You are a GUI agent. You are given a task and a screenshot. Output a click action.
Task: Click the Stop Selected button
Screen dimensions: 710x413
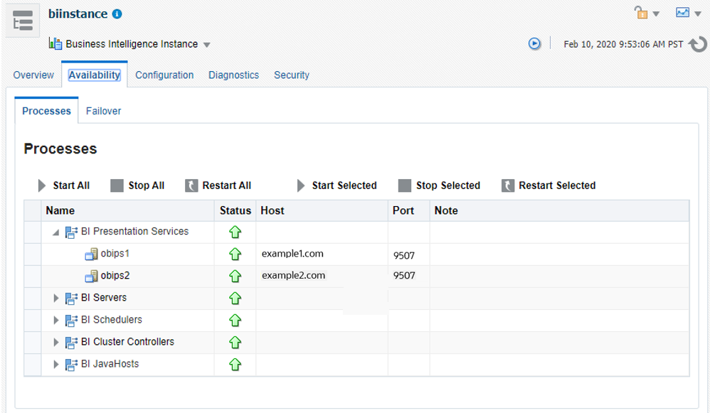pos(440,186)
